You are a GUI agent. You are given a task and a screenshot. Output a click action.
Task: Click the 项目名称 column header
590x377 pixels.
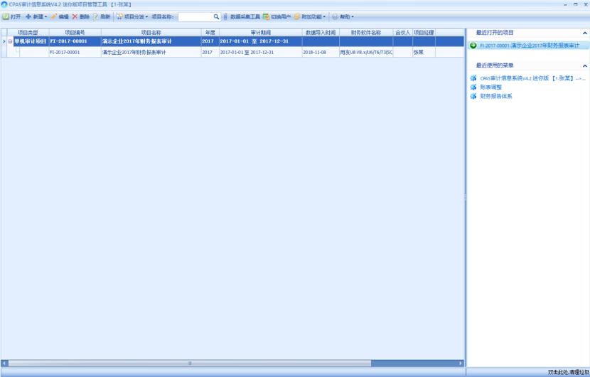pyautogui.click(x=151, y=33)
